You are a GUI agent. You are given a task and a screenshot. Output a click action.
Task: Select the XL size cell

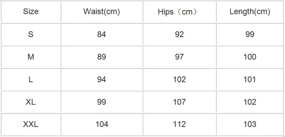point(31,102)
